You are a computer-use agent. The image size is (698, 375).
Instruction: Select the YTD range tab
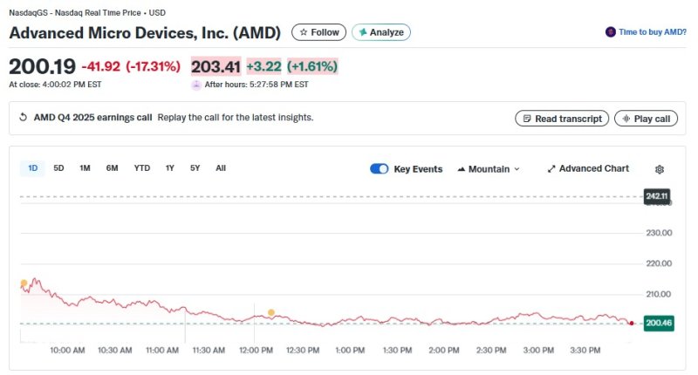tap(141, 168)
